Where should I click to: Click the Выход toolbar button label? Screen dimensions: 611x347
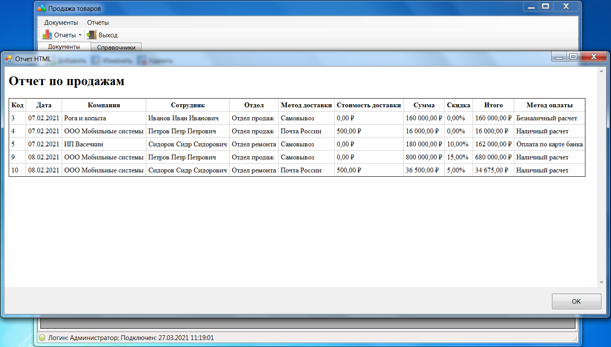pos(108,35)
